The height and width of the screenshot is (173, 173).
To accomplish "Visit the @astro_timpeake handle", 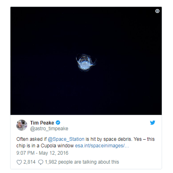I will [x=49, y=129].
